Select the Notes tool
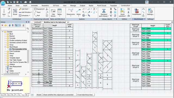 79,13
